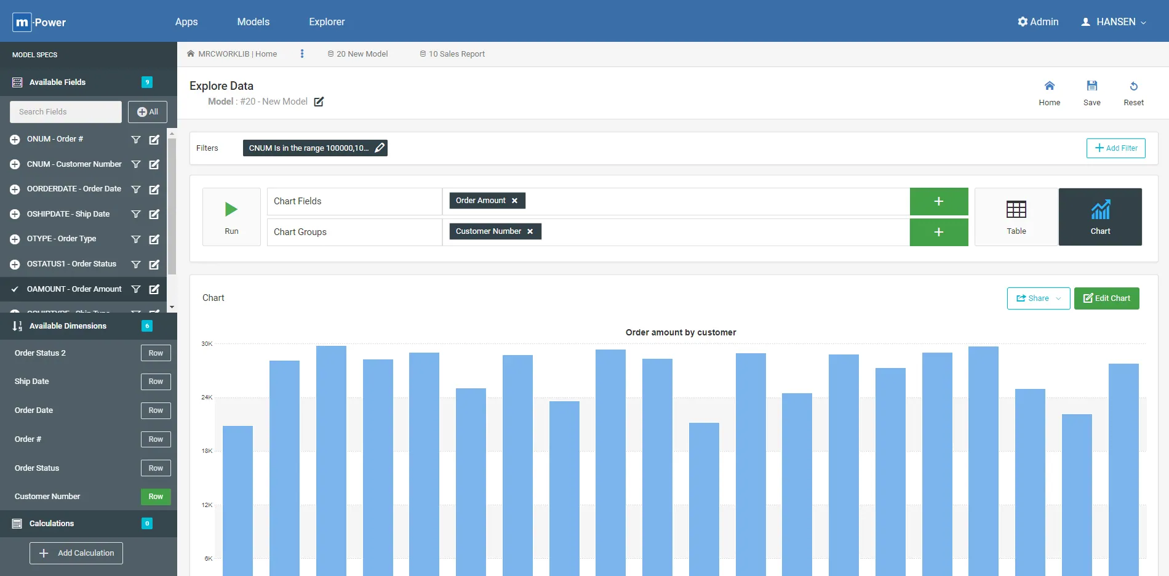Uncheck the selected OAMOUNT - Order Amount field
1169x576 pixels.
[x=15, y=289]
